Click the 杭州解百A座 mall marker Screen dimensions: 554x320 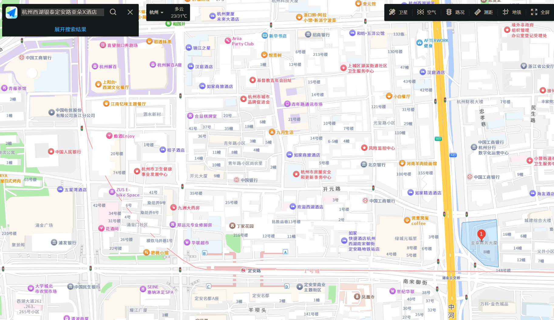[x=153, y=64]
